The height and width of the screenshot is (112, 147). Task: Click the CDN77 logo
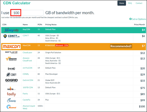click(12, 36)
